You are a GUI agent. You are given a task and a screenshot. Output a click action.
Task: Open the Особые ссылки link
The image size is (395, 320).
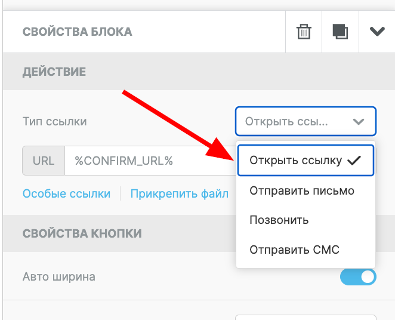pyautogui.click(x=66, y=193)
